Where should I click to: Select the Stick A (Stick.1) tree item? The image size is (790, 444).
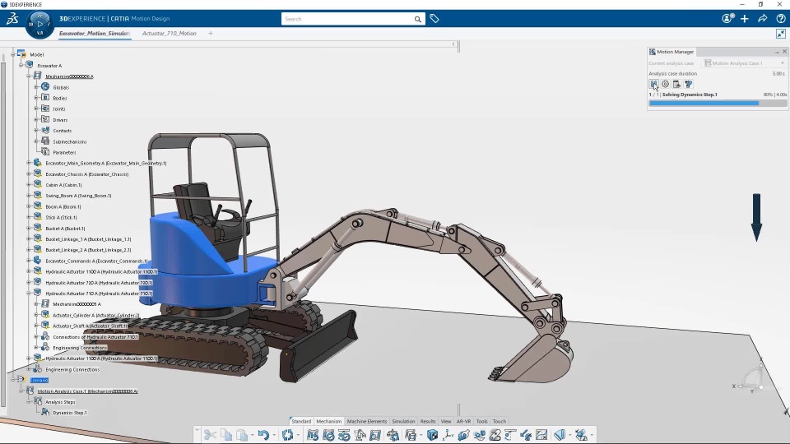61,217
